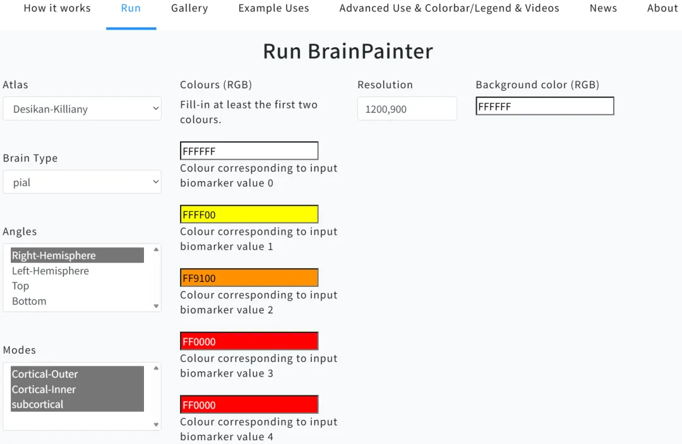The width and height of the screenshot is (682, 444).
Task: Click orange FF9100 colour field
Action: point(249,277)
